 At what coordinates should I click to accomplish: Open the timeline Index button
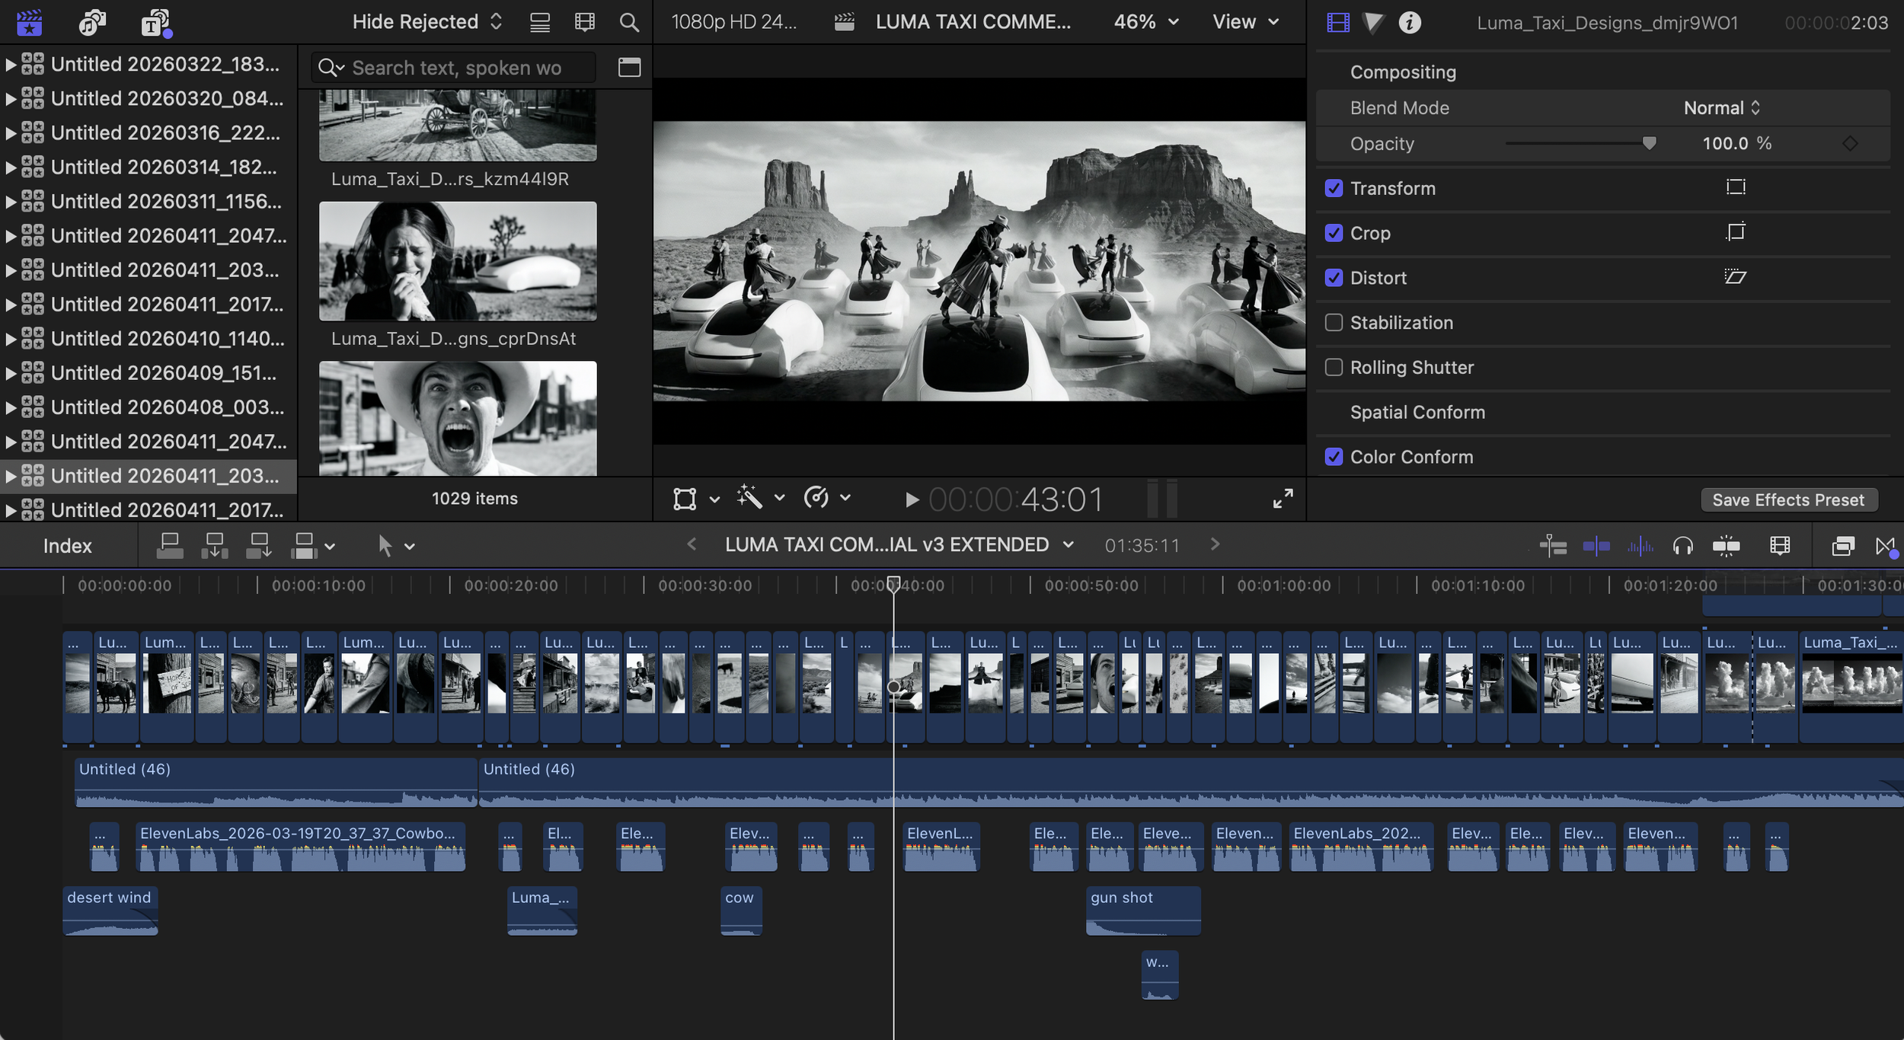click(x=67, y=545)
